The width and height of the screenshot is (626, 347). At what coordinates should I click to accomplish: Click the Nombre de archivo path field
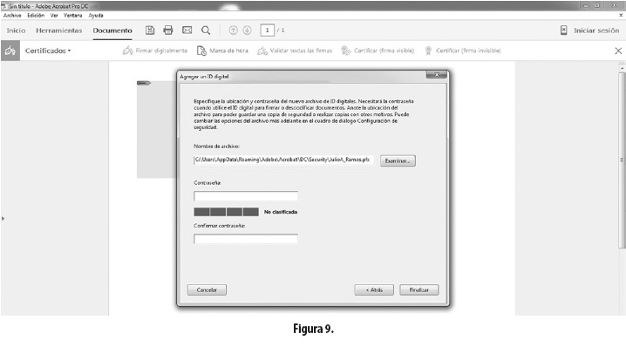(x=284, y=160)
